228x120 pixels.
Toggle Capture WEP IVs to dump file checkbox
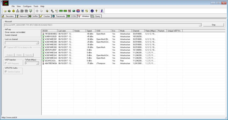[x=6, y=47]
